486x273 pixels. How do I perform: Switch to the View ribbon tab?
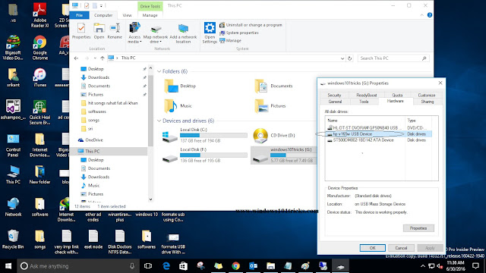point(127,15)
